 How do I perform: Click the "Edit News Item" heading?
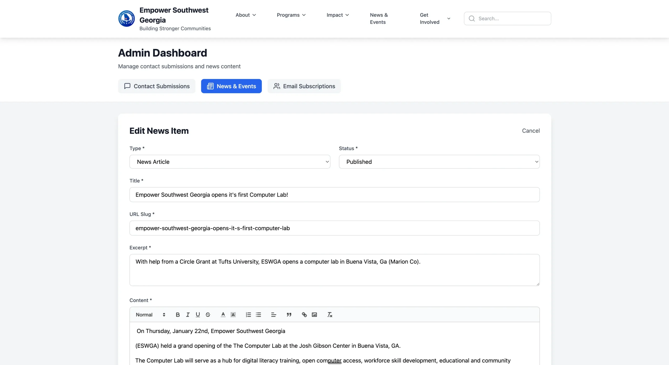[x=159, y=131]
